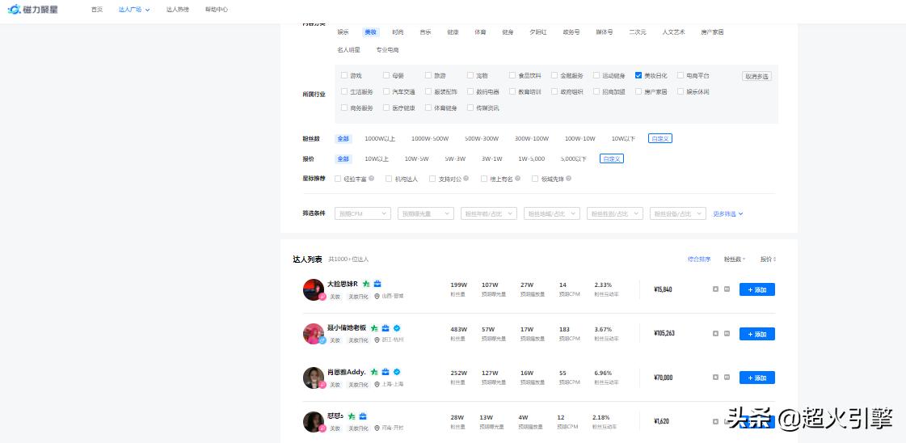906x443 pixels.
Task: Click blue briefcase icon beside 怼怼s
Action: point(363,416)
